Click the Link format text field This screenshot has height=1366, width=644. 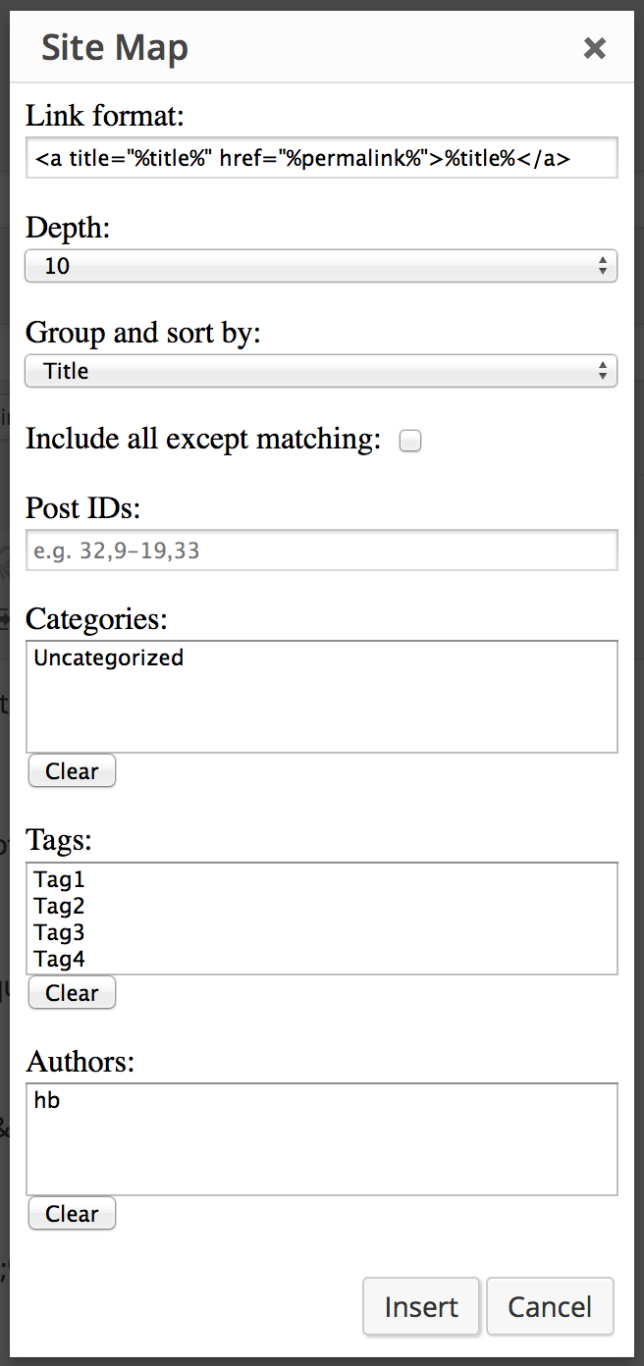tap(322, 157)
